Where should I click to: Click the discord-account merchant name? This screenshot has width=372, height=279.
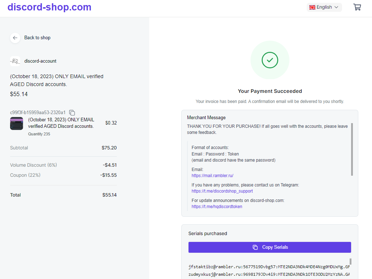tap(40, 61)
